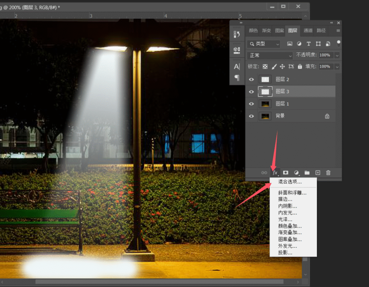This screenshot has height=287, width=369.
Task: Click the 填充 value field
Action: point(326,67)
